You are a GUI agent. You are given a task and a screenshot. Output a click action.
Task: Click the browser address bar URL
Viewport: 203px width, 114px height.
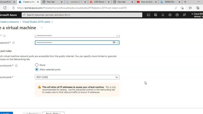[x=72, y=8]
